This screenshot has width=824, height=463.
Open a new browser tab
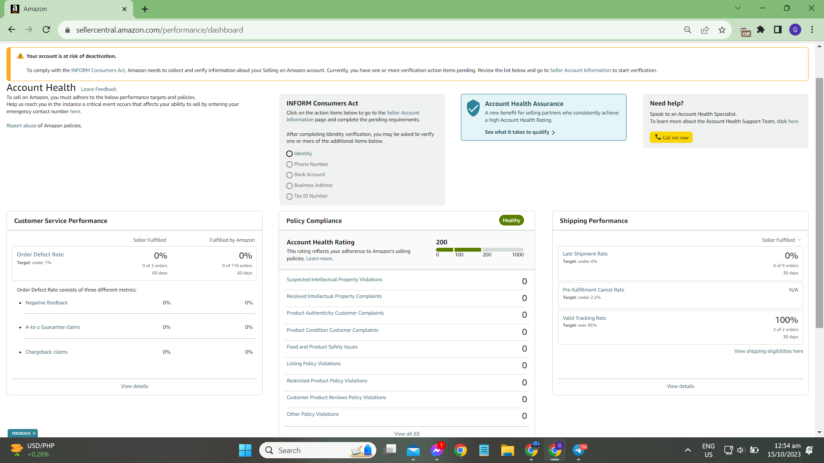[x=145, y=9]
